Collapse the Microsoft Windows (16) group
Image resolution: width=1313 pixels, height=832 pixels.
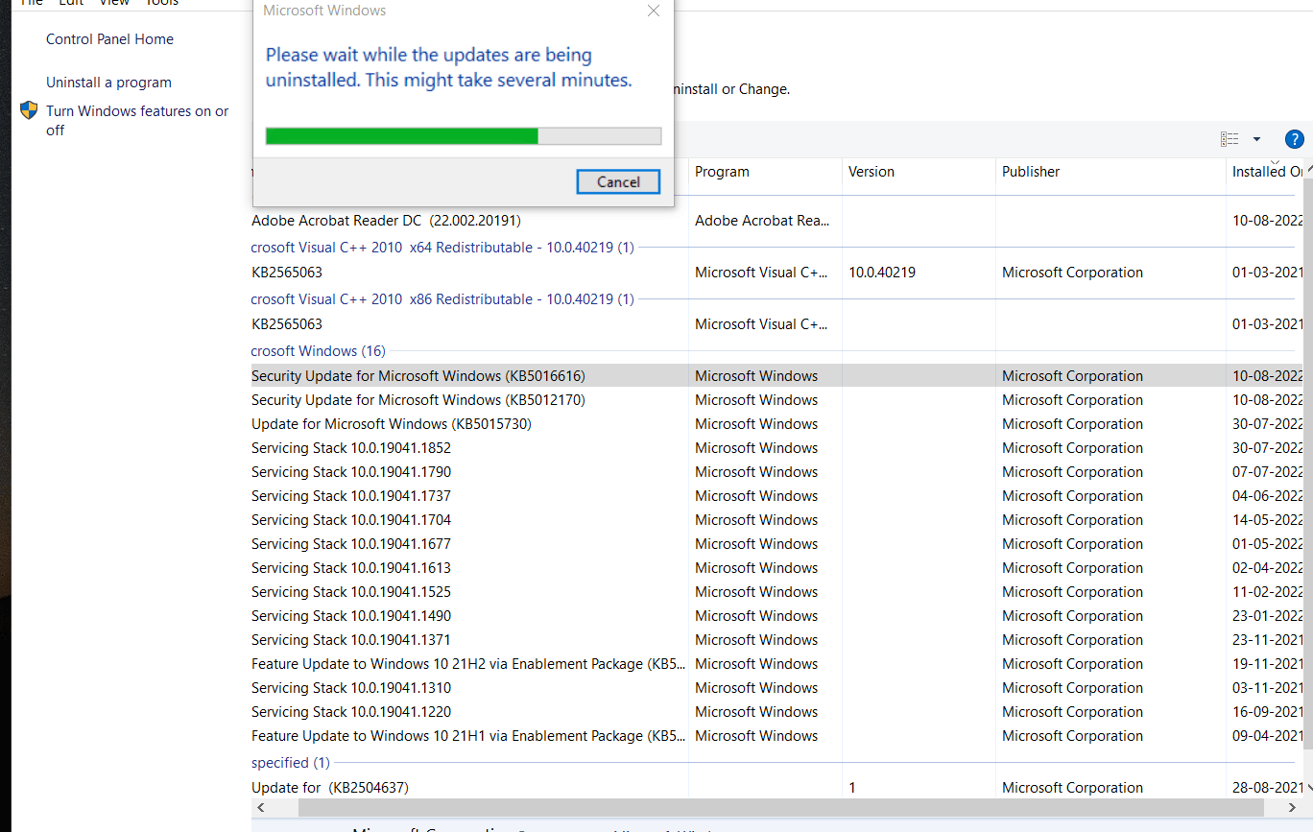tap(318, 350)
